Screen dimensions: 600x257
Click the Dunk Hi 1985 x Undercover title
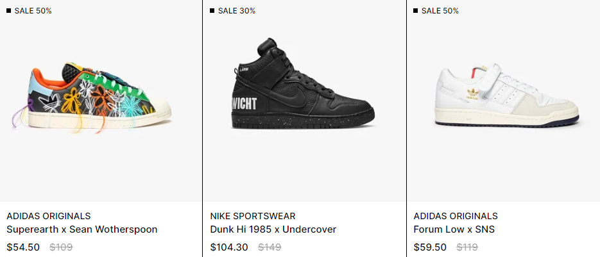pos(273,229)
